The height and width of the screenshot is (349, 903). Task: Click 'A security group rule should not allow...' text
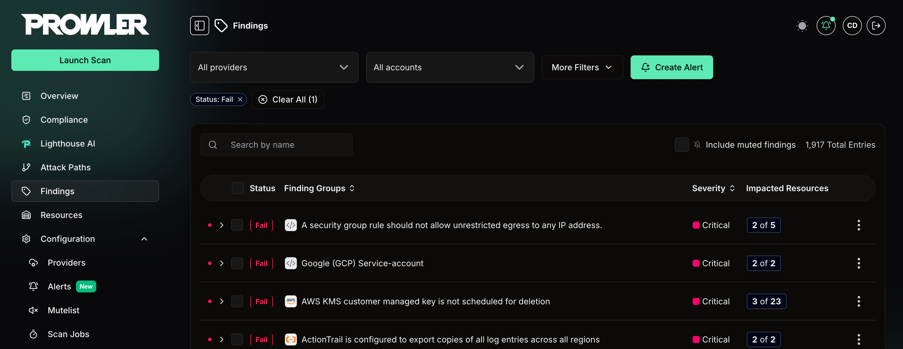click(451, 225)
